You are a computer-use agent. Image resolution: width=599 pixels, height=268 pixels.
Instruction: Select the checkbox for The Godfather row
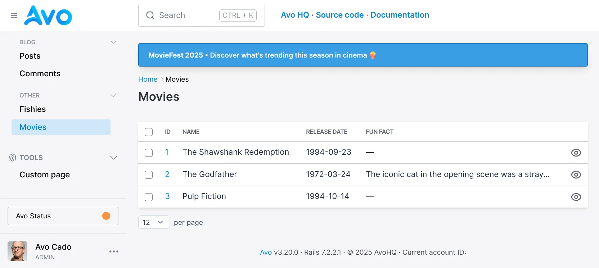click(149, 175)
